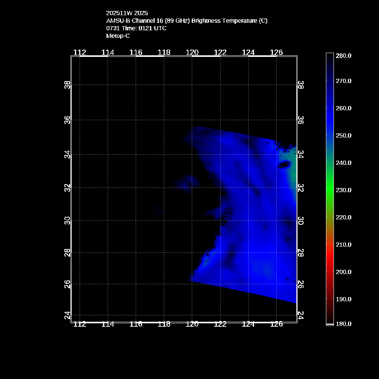Click the left latitude label "36"

click(67, 120)
